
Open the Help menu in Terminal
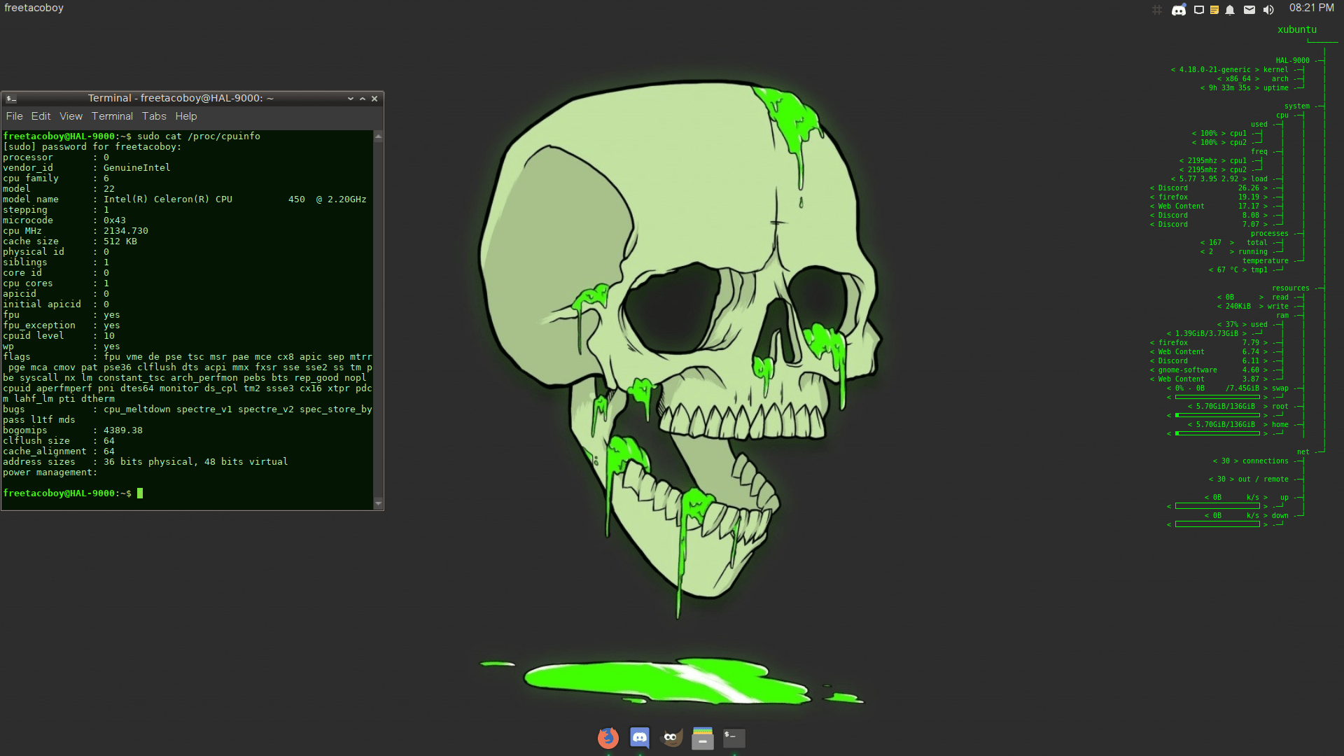click(x=186, y=116)
